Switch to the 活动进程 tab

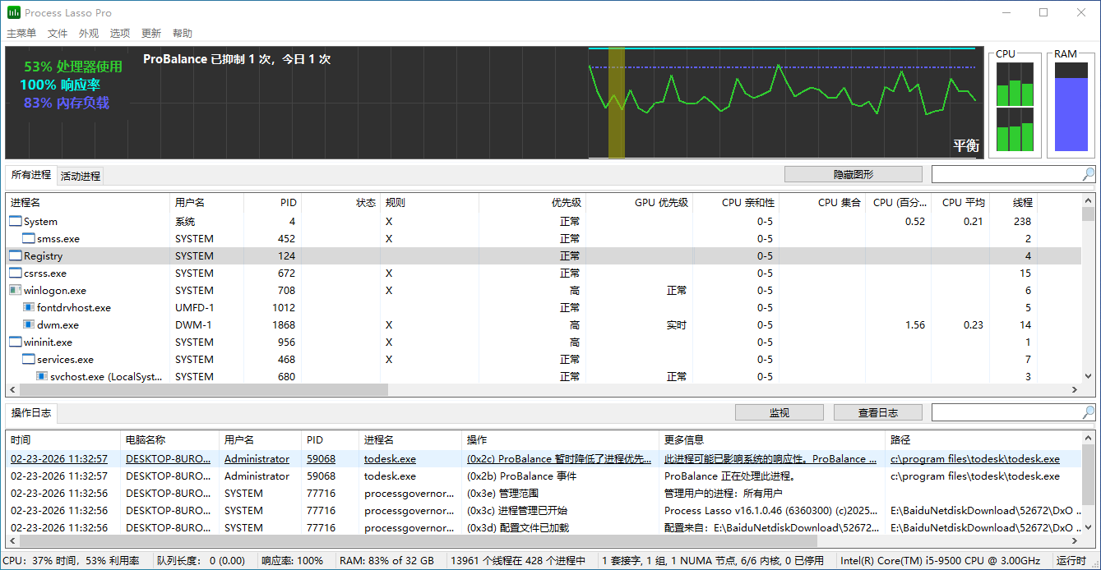81,176
